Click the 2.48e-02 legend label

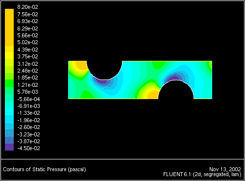point(27,71)
